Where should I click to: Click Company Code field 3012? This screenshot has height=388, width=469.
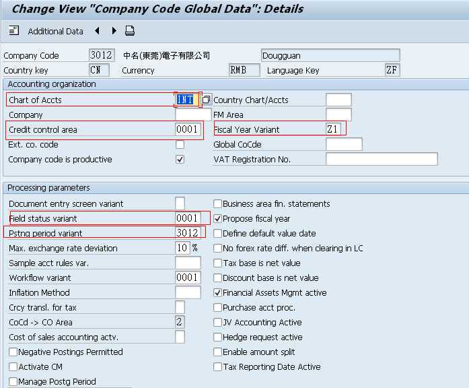click(x=102, y=55)
